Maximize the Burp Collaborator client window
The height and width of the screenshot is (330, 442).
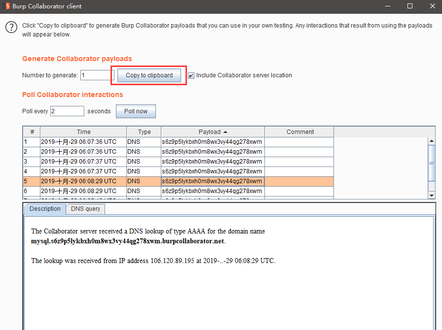410,6
